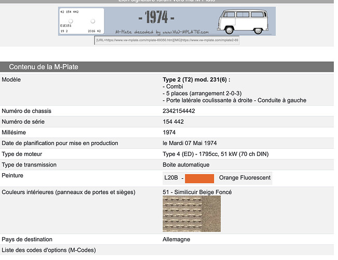
Task: Click the date 'le Mardi 07 Mai 1974'
Action: point(190,143)
